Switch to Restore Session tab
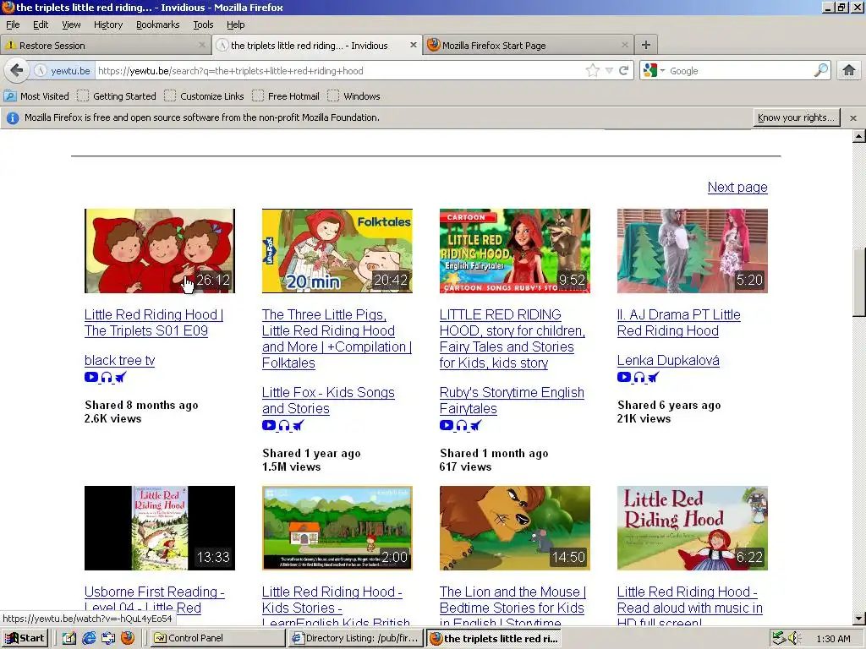 (x=105, y=46)
